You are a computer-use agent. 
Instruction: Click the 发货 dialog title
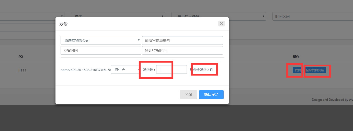(x=63, y=24)
